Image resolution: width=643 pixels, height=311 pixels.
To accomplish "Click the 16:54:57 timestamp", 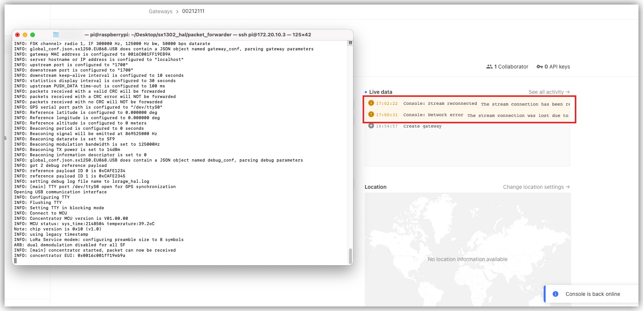I will (387, 126).
